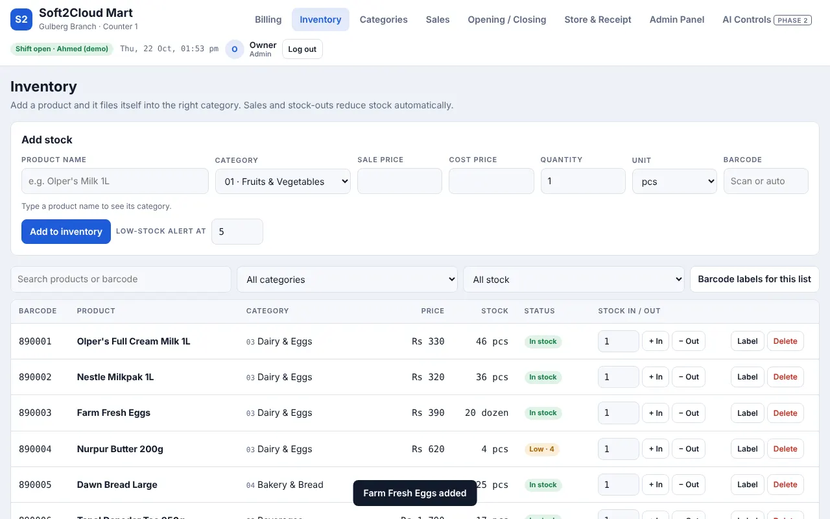This screenshot has height=519, width=830.
Task: Click the Farm Fresh Eggs added toast
Action: coord(415,493)
